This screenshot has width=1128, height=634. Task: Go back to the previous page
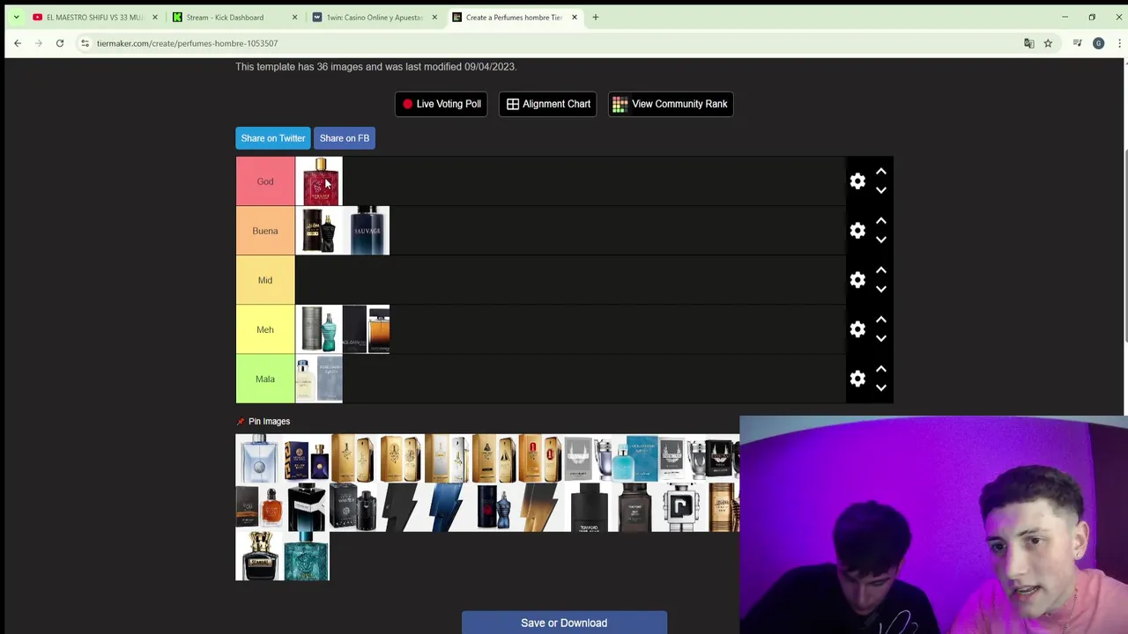(x=18, y=43)
